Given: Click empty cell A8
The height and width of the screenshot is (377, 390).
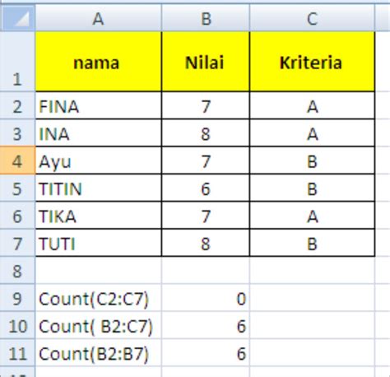Looking at the screenshot, I should click(98, 271).
